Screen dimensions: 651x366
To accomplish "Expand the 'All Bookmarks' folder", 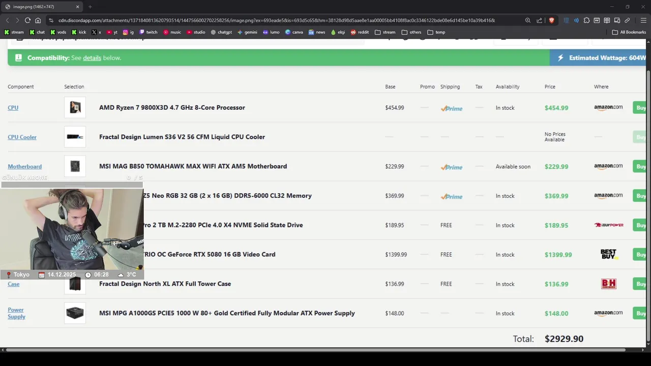I will (629, 32).
